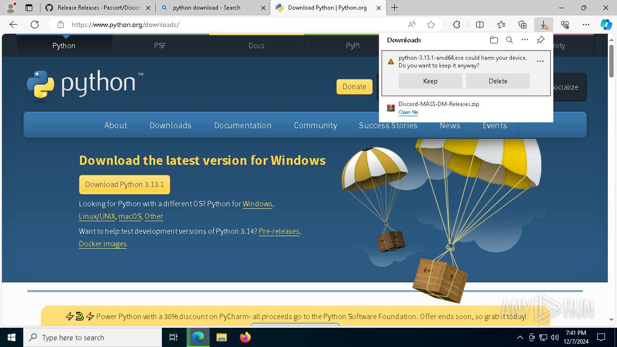Image resolution: width=617 pixels, height=347 pixels.
Task: Follow the macOS download link
Action: tap(130, 216)
